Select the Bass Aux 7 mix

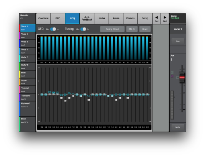pos(28,74)
